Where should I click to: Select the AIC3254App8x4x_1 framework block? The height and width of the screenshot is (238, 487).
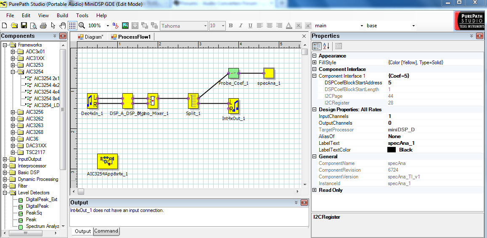107,161
